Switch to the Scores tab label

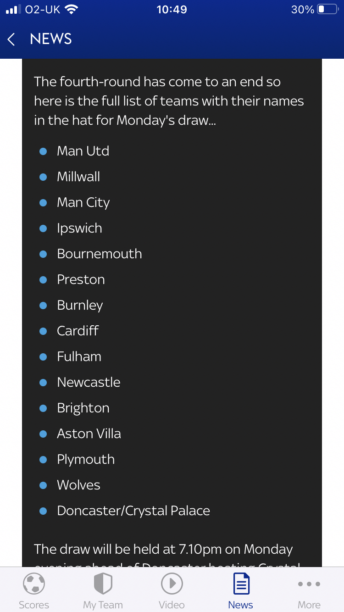pyautogui.click(x=34, y=605)
